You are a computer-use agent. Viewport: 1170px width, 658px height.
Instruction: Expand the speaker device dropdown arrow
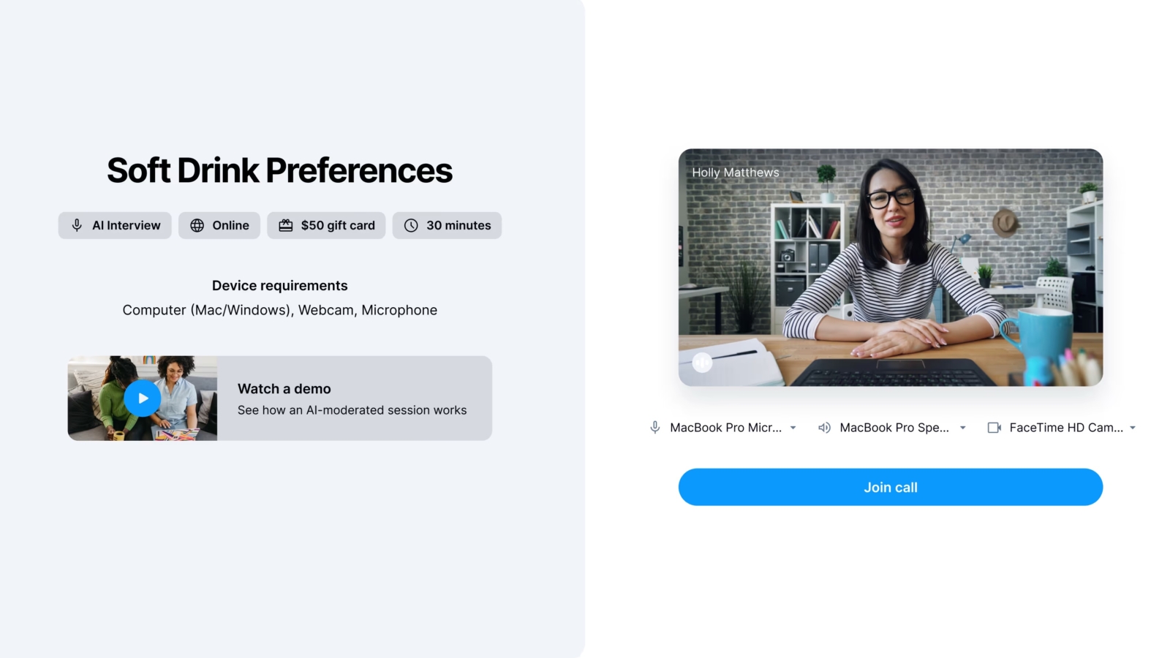pos(963,428)
